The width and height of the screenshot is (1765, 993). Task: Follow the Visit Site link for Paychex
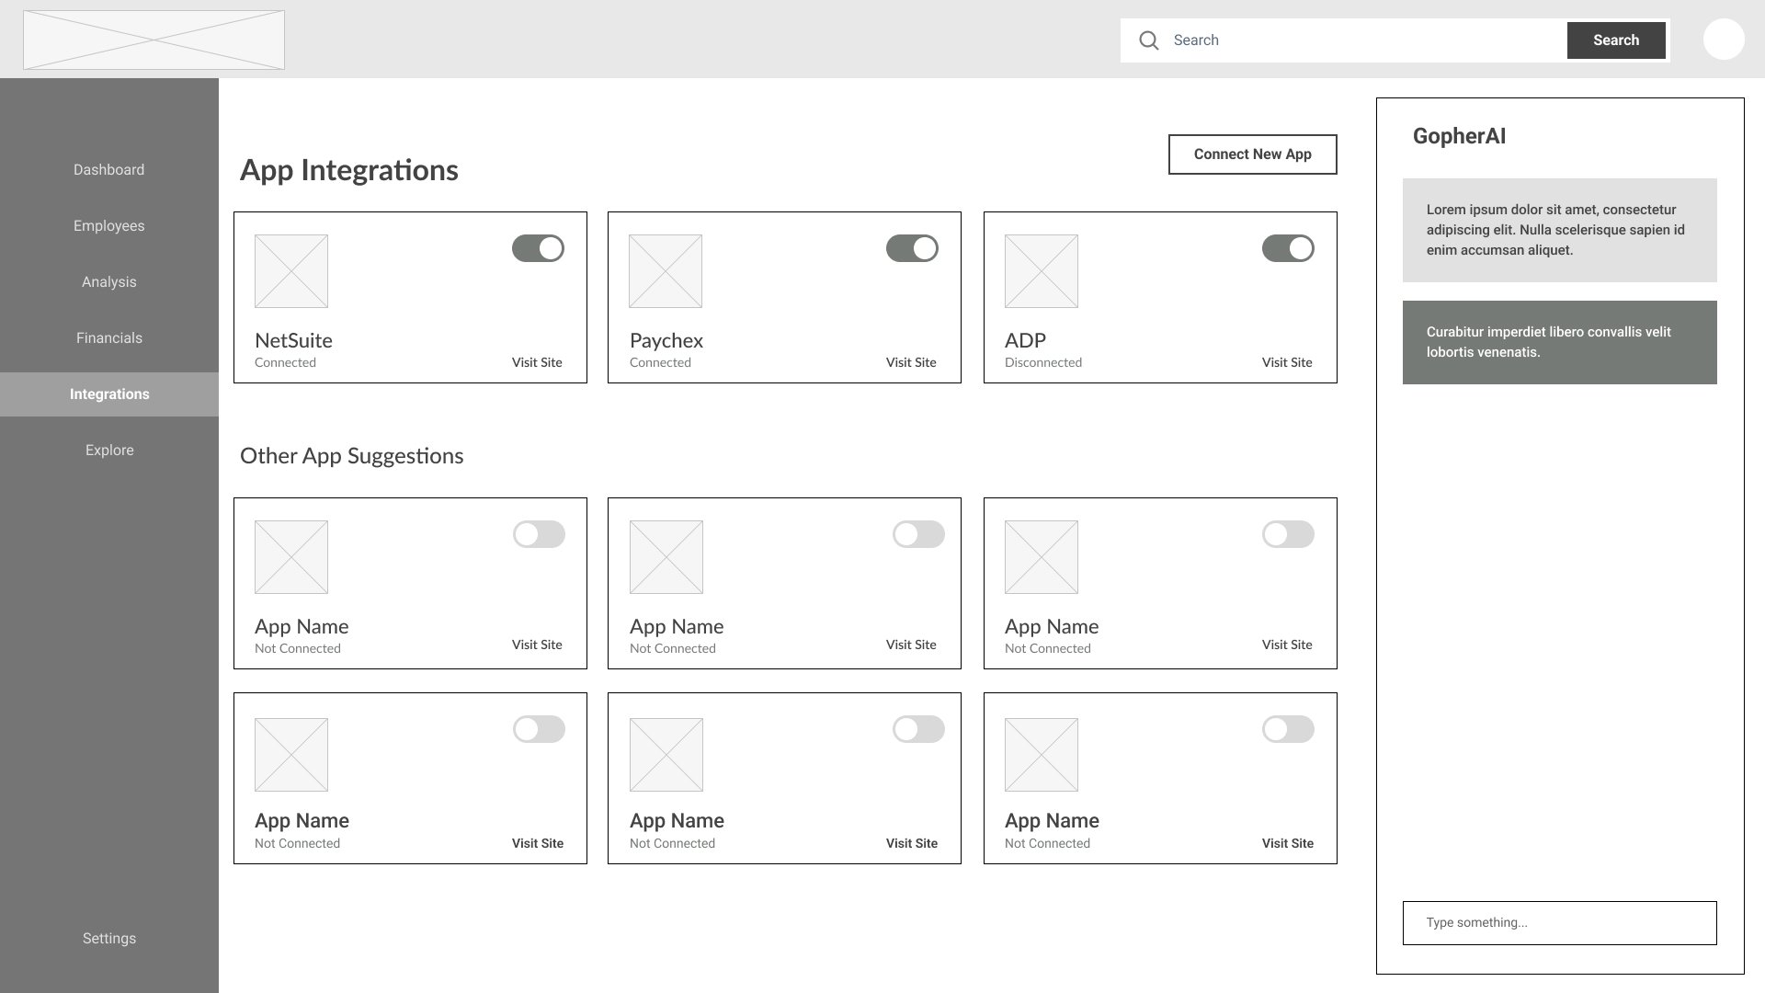point(911,362)
